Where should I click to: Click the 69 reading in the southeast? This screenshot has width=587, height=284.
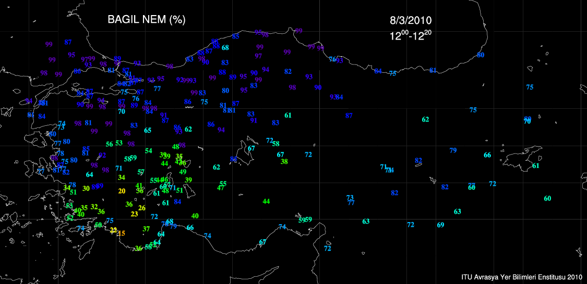pos(440,225)
